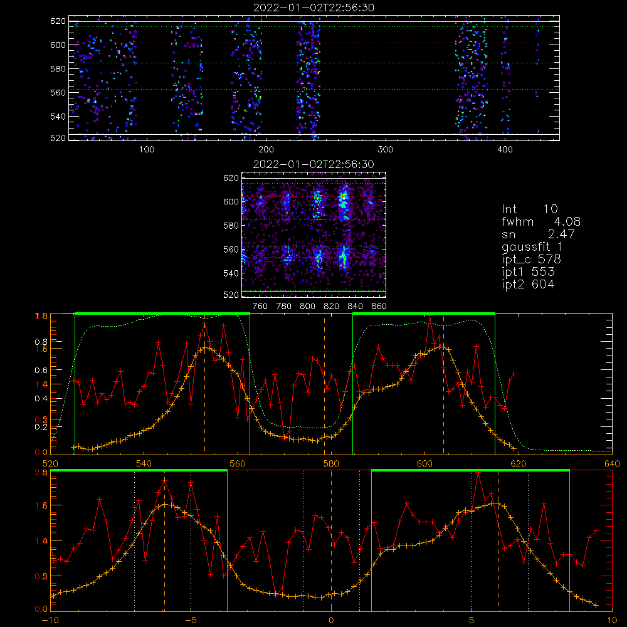
Task: Click x-axis label 540 of the upper profile plot
Action: [x=144, y=464]
